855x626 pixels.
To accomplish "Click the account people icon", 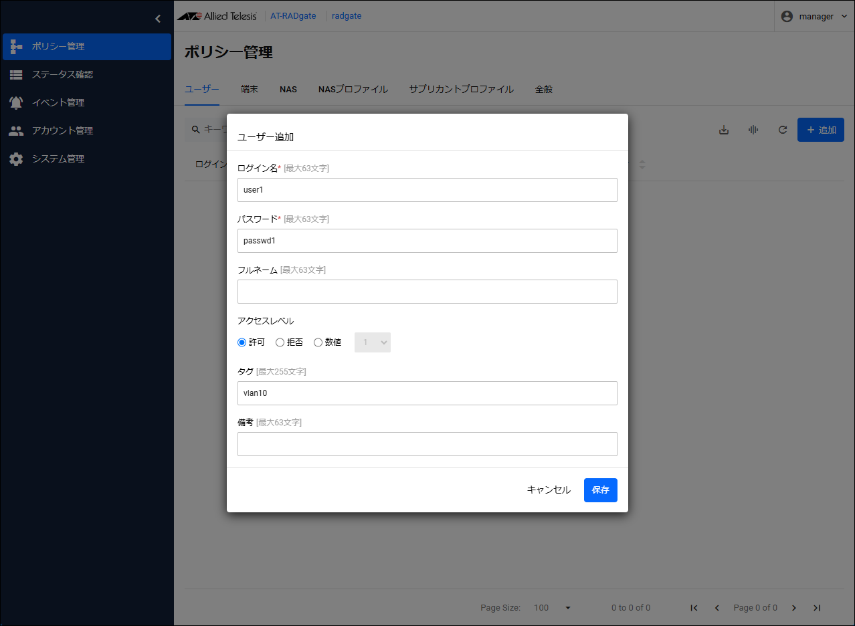I will point(16,131).
